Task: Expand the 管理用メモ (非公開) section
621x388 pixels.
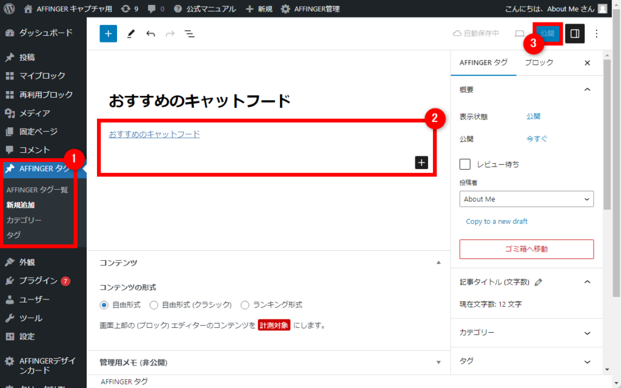Action: (268, 363)
